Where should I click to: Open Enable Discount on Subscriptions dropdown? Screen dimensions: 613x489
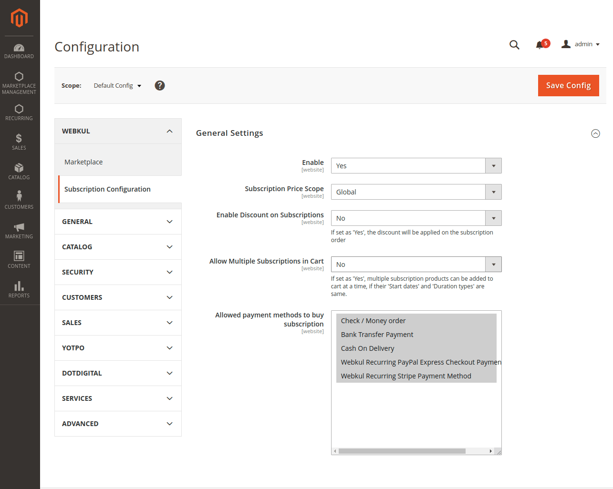416,218
